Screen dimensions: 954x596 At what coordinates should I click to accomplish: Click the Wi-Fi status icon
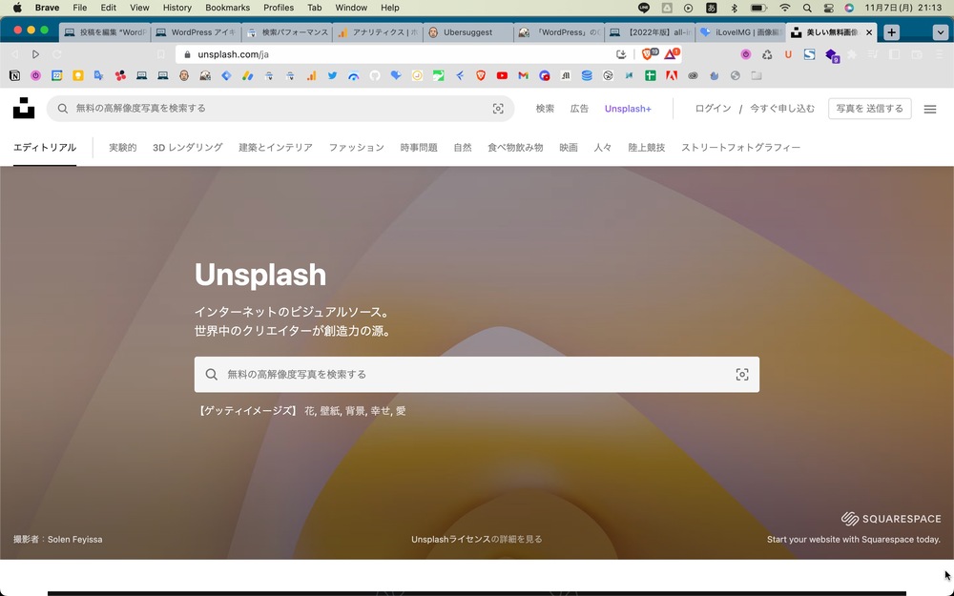click(x=785, y=8)
